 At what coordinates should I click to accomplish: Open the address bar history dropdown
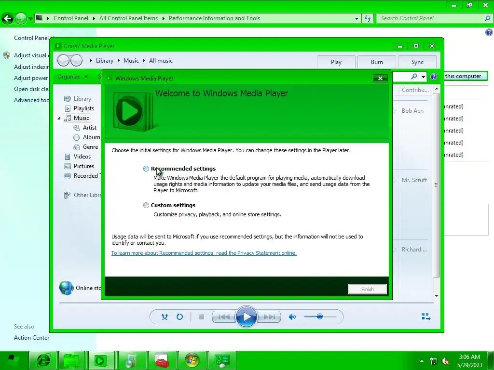point(357,19)
